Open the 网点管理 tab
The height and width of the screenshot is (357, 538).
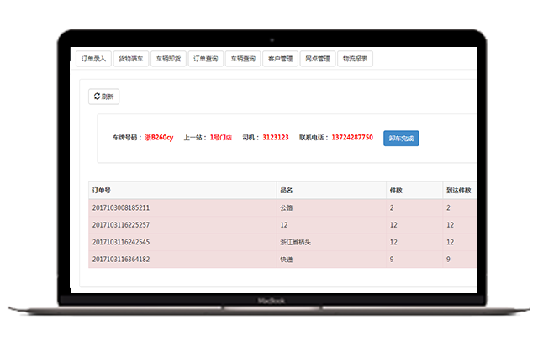click(x=318, y=59)
